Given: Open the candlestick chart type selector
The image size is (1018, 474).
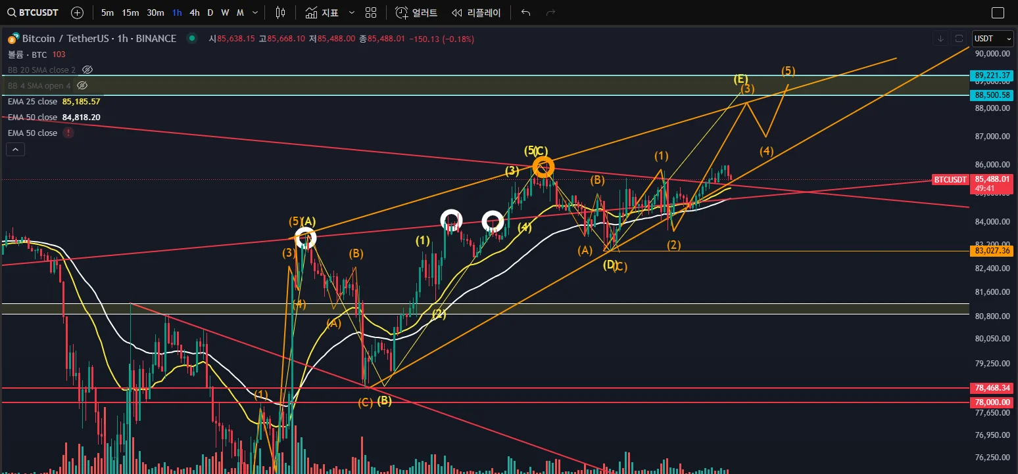Looking at the screenshot, I should click(x=281, y=12).
